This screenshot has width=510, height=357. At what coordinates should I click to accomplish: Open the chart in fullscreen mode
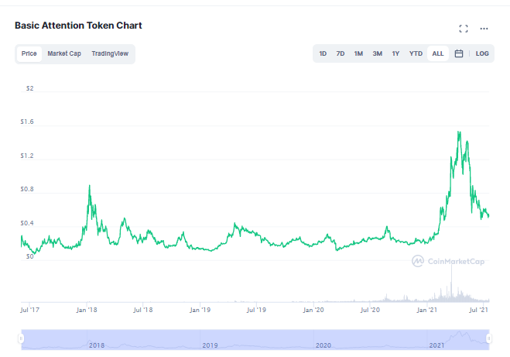tap(464, 29)
